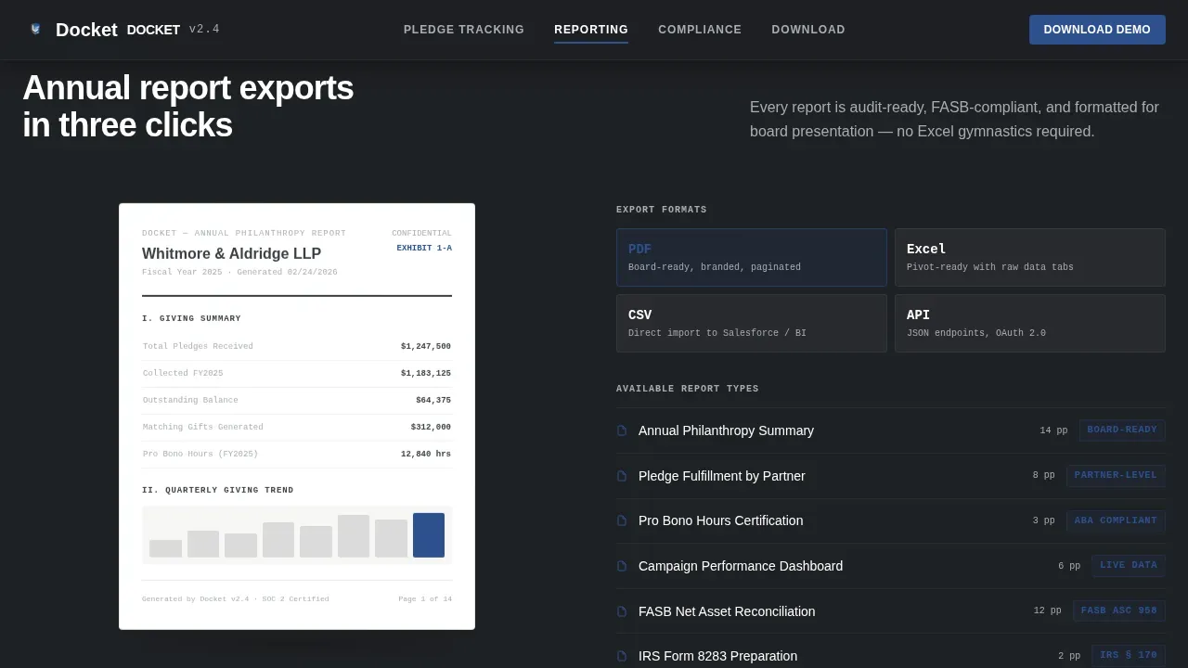This screenshot has height=668, width=1188.
Task: Open the Annual Philanthropy Summary report
Action: click(891, 430)
